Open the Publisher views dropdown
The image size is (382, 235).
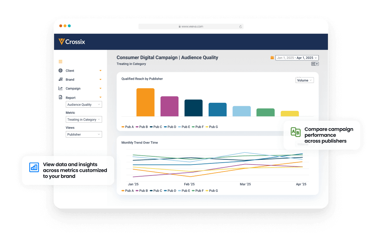84,134
